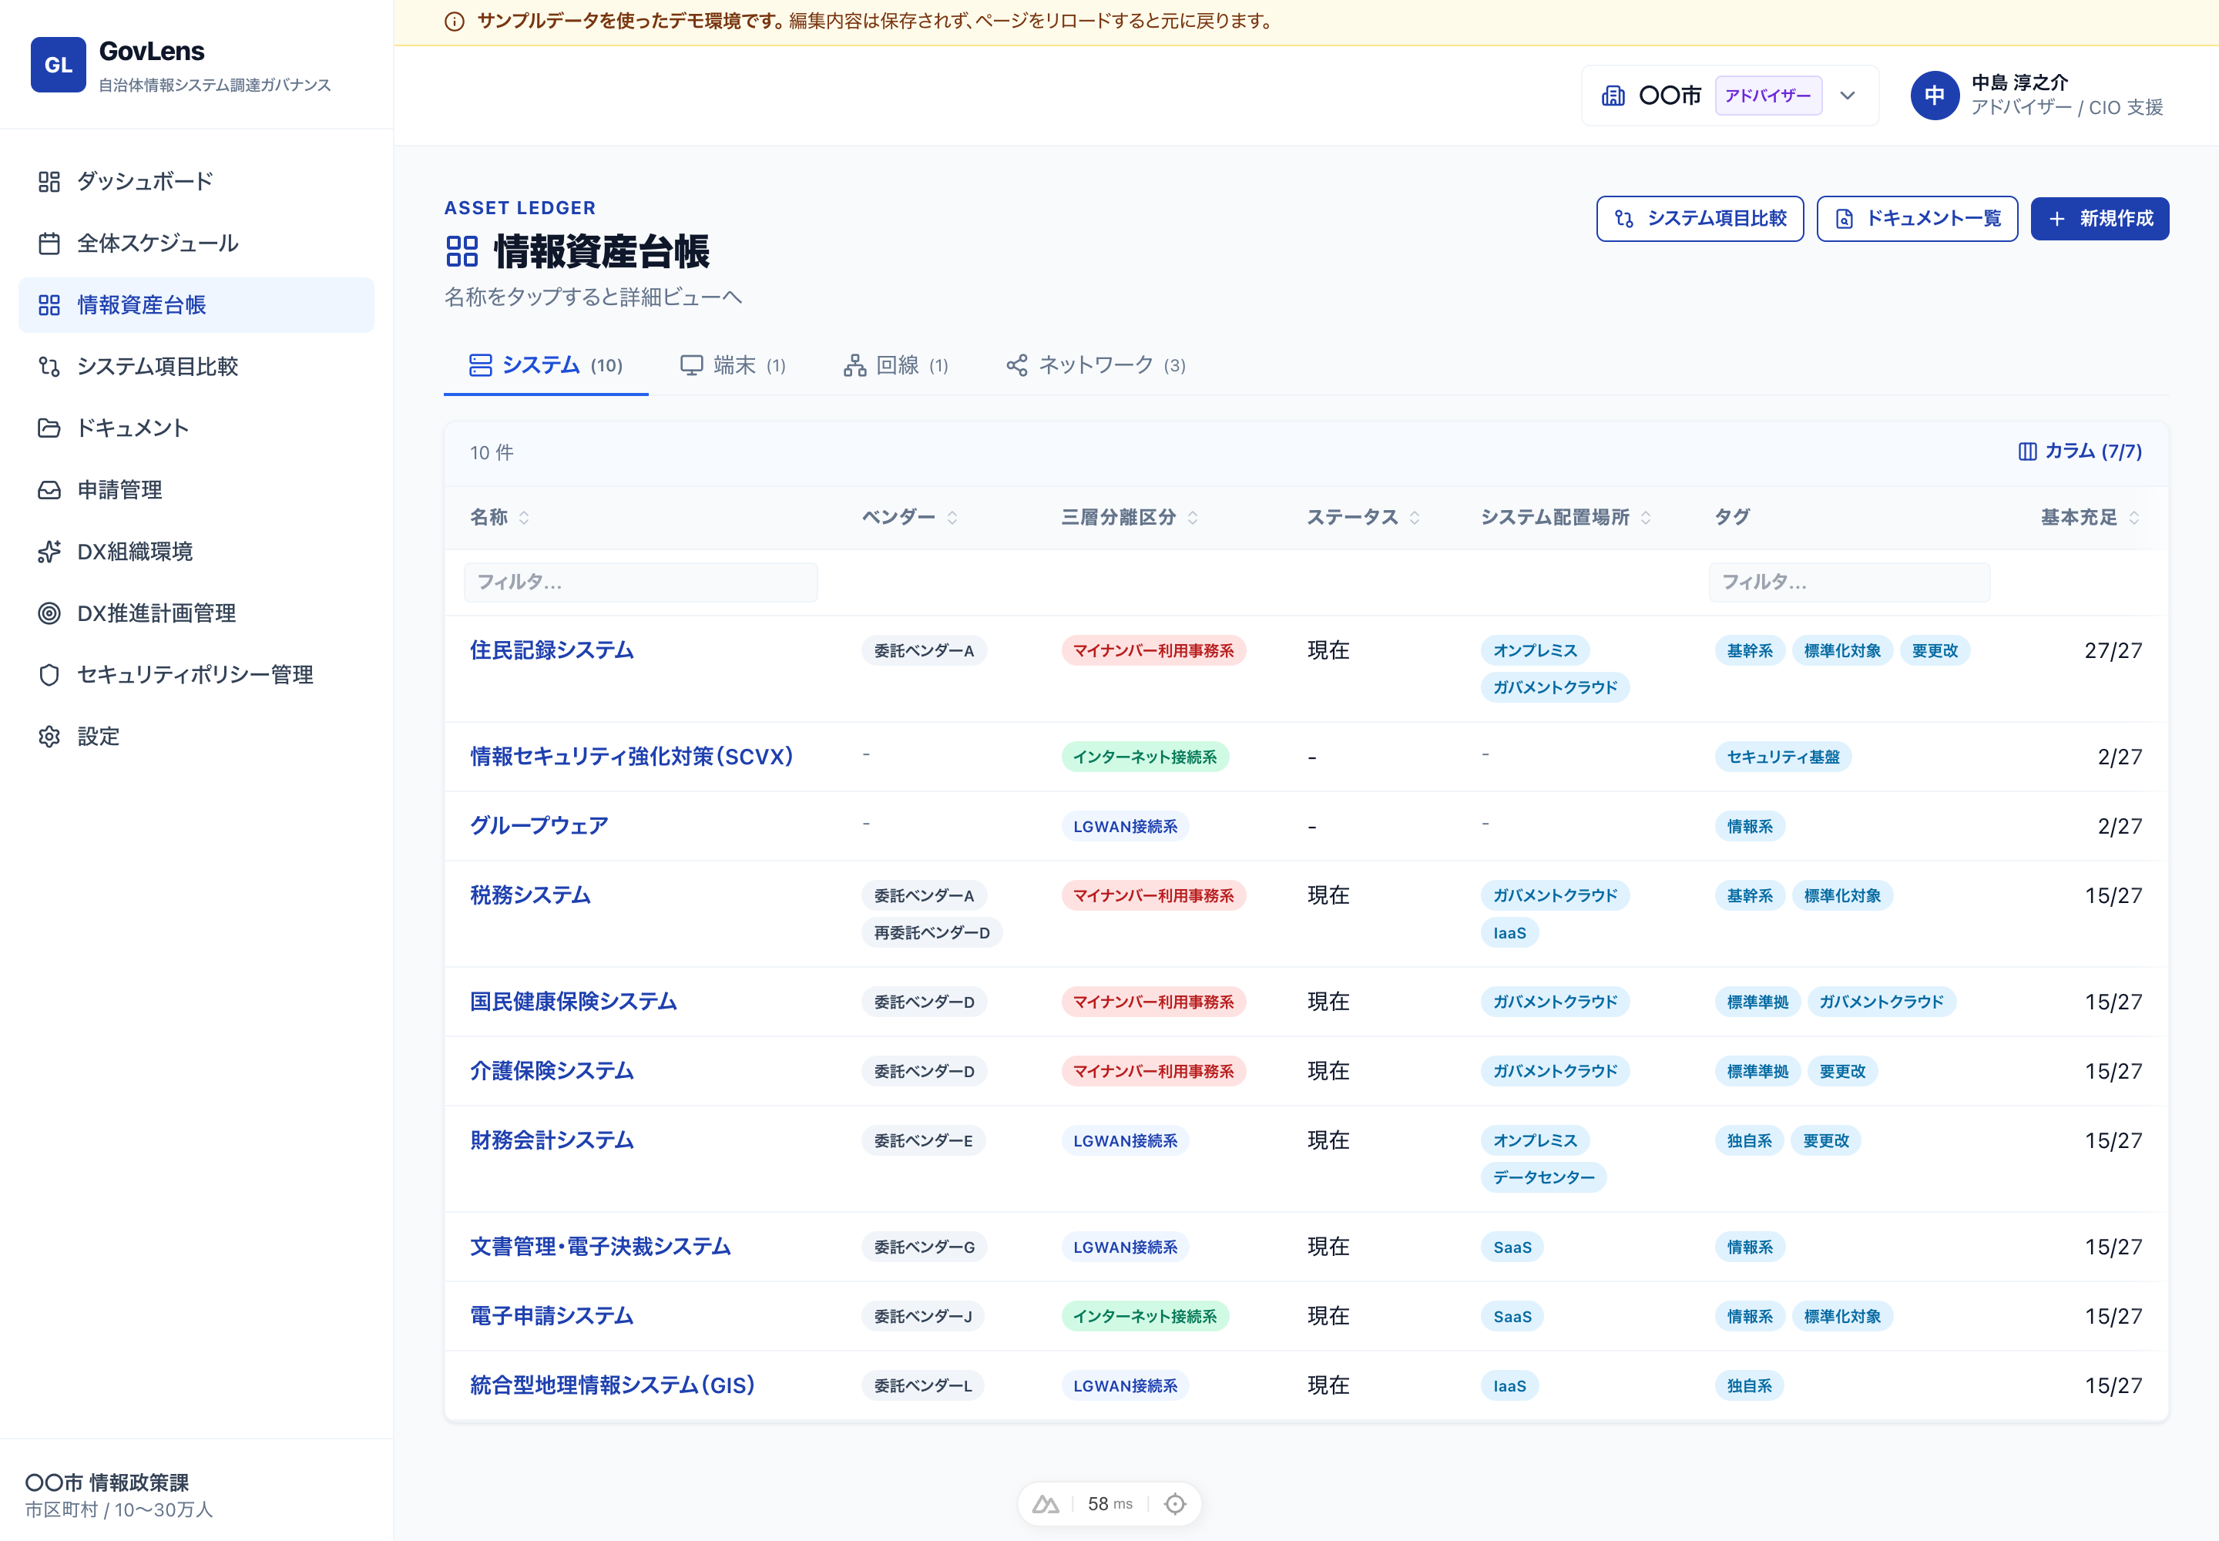Click the ドキュメント folder icon
Image resolution: width=2219 pixels, height=1541 pixels.
click(x=49, y=428)
